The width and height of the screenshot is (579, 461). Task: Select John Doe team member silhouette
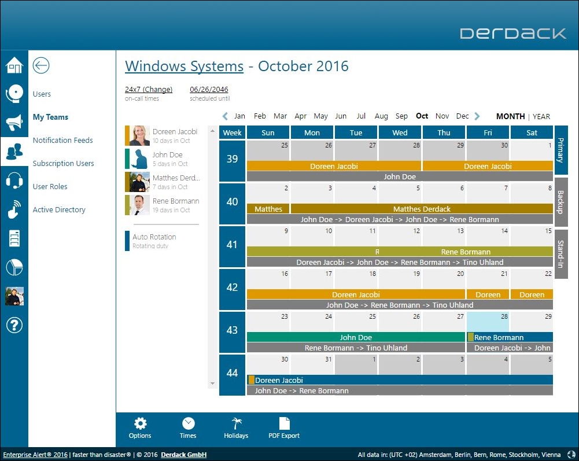[x=139, y=159]
